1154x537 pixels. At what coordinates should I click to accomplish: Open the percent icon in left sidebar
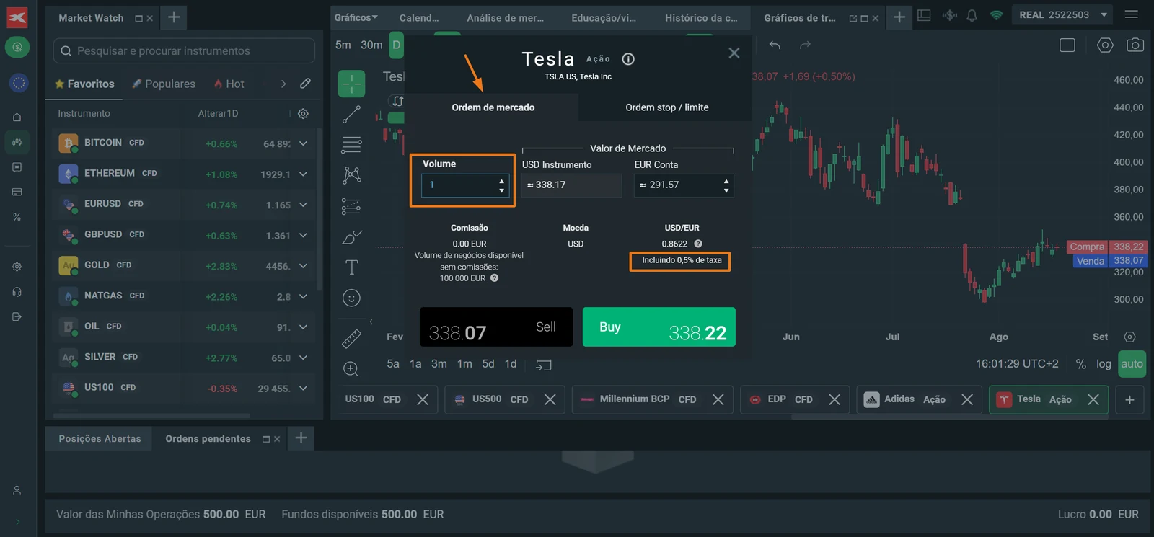[17, 217]
